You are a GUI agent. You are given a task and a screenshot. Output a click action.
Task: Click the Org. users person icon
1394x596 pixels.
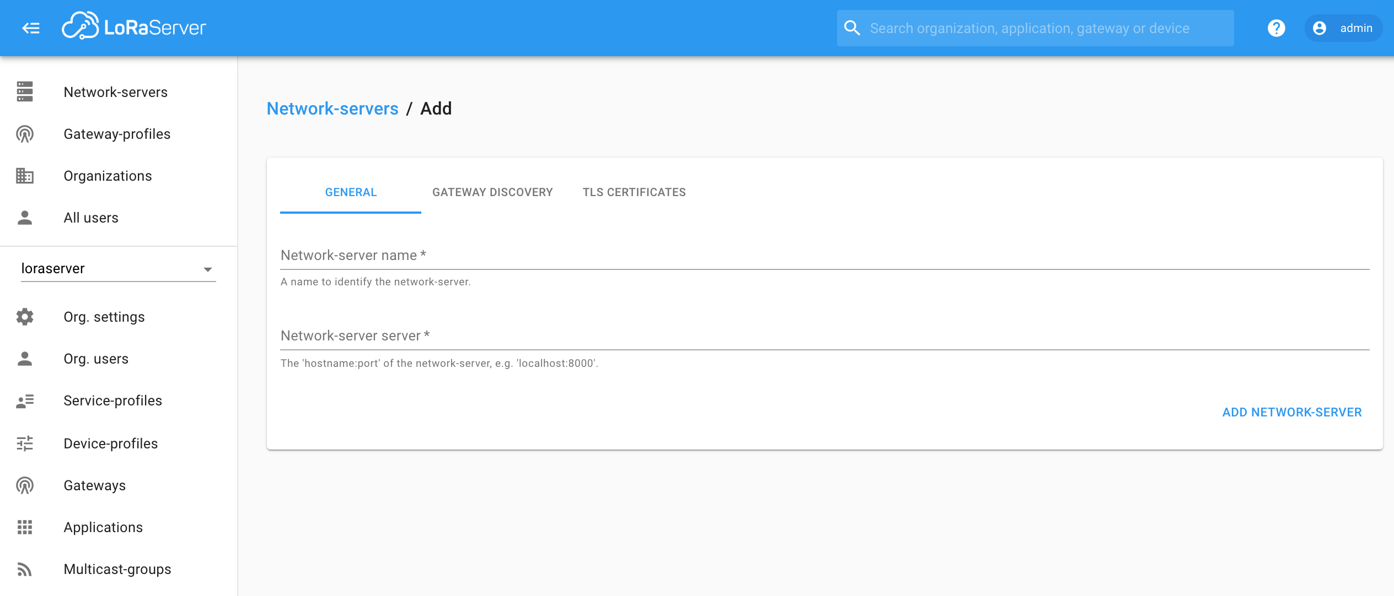pyautogui.click(x=25, y=359)
